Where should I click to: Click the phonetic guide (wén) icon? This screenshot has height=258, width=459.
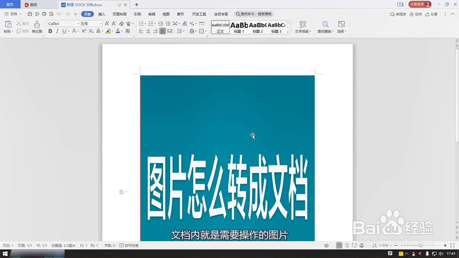click(128, 24)
